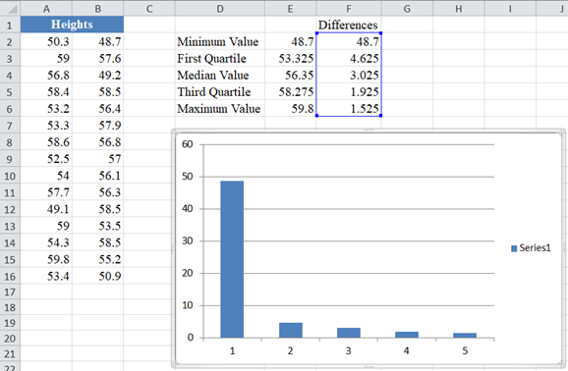568x371 pixels.
Task: Select cell B16 with value 50.9
Action: (x=98, y=277)
